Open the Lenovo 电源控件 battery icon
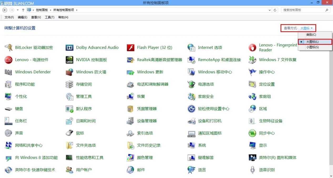Viewport: 333px width, 178px height. pyautogui.click(x=8, y=60)
